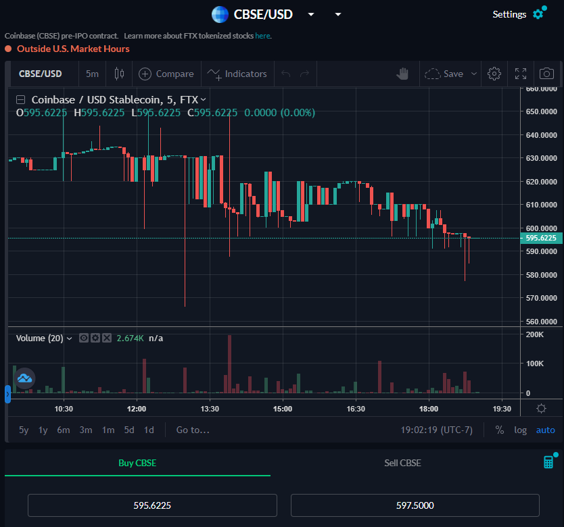Set the chart range to 1y
This screenshot has height=527, width=564.
pos(43,430)
